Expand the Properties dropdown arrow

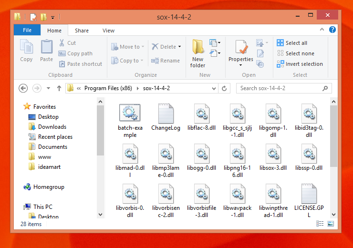[x=241, y=65]
